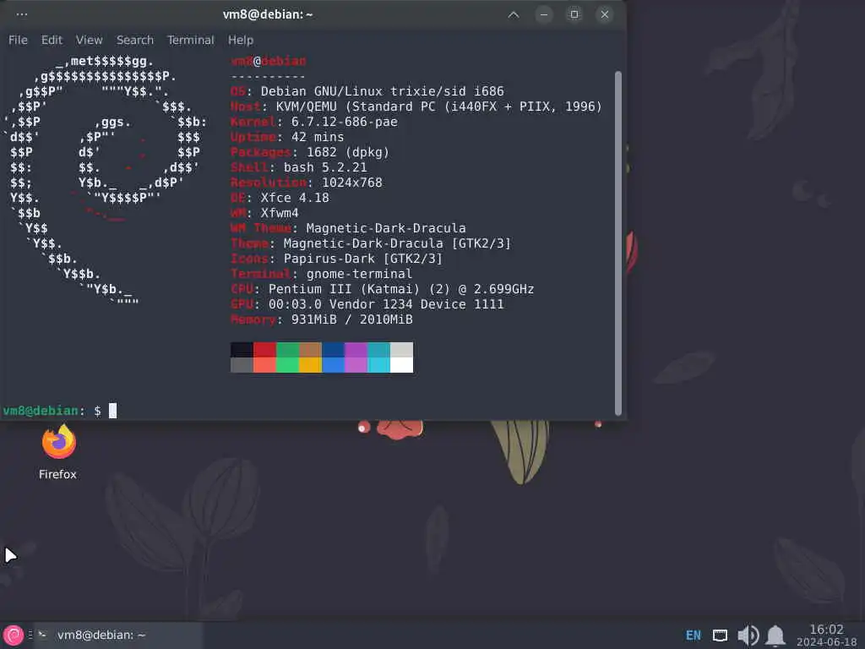Screen dimensions: 865x649
Task: Click the 'Debian GNU/Linux trixie/sid i686' text
Action: coord(382,91)
